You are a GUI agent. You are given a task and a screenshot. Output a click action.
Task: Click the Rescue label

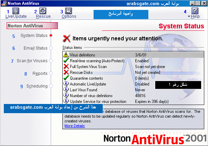(43, 16)
